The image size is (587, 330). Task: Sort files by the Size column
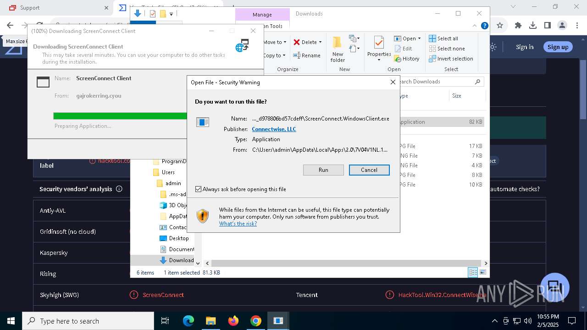point(466,96)
